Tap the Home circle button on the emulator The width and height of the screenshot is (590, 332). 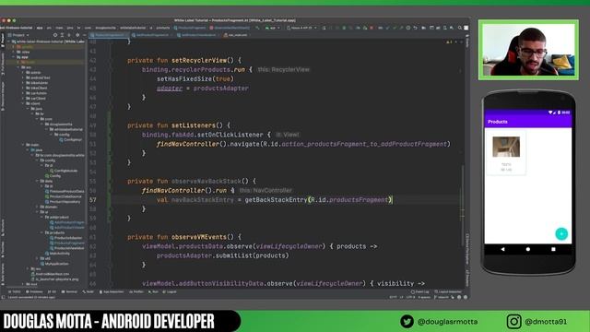(x=528, y=249)
